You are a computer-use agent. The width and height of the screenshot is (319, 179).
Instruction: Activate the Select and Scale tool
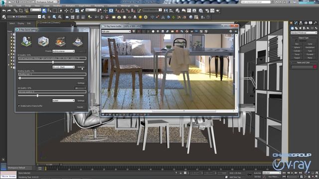(x=77, y=10)
